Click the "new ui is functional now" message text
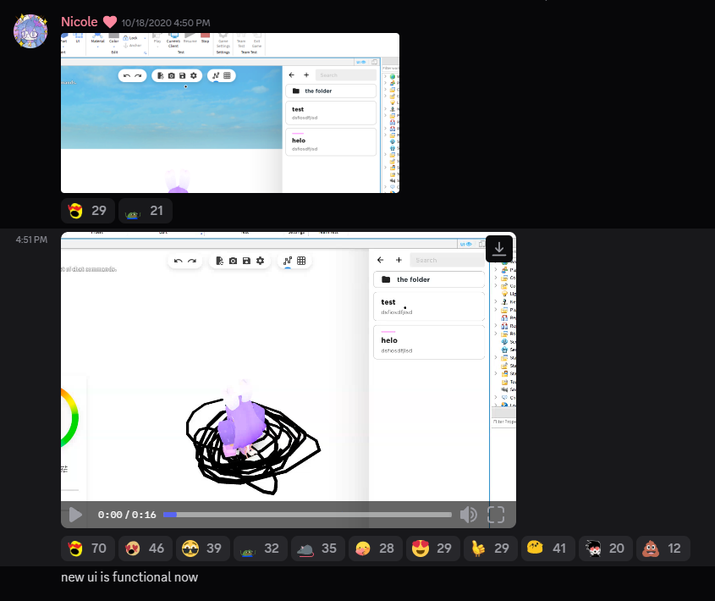 coord(129,577)
